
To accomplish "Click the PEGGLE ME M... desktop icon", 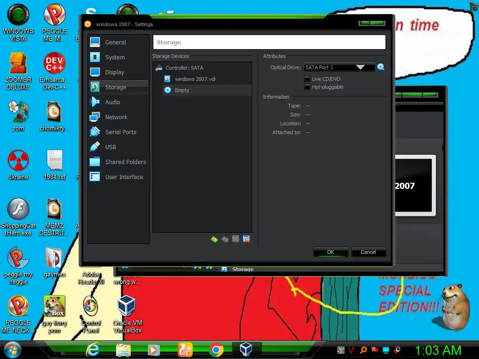I will point(54,23).
